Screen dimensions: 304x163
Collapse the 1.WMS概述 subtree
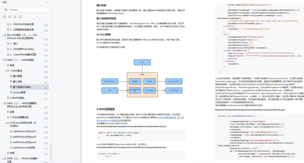pyautogui.click(x=6, y=71)
